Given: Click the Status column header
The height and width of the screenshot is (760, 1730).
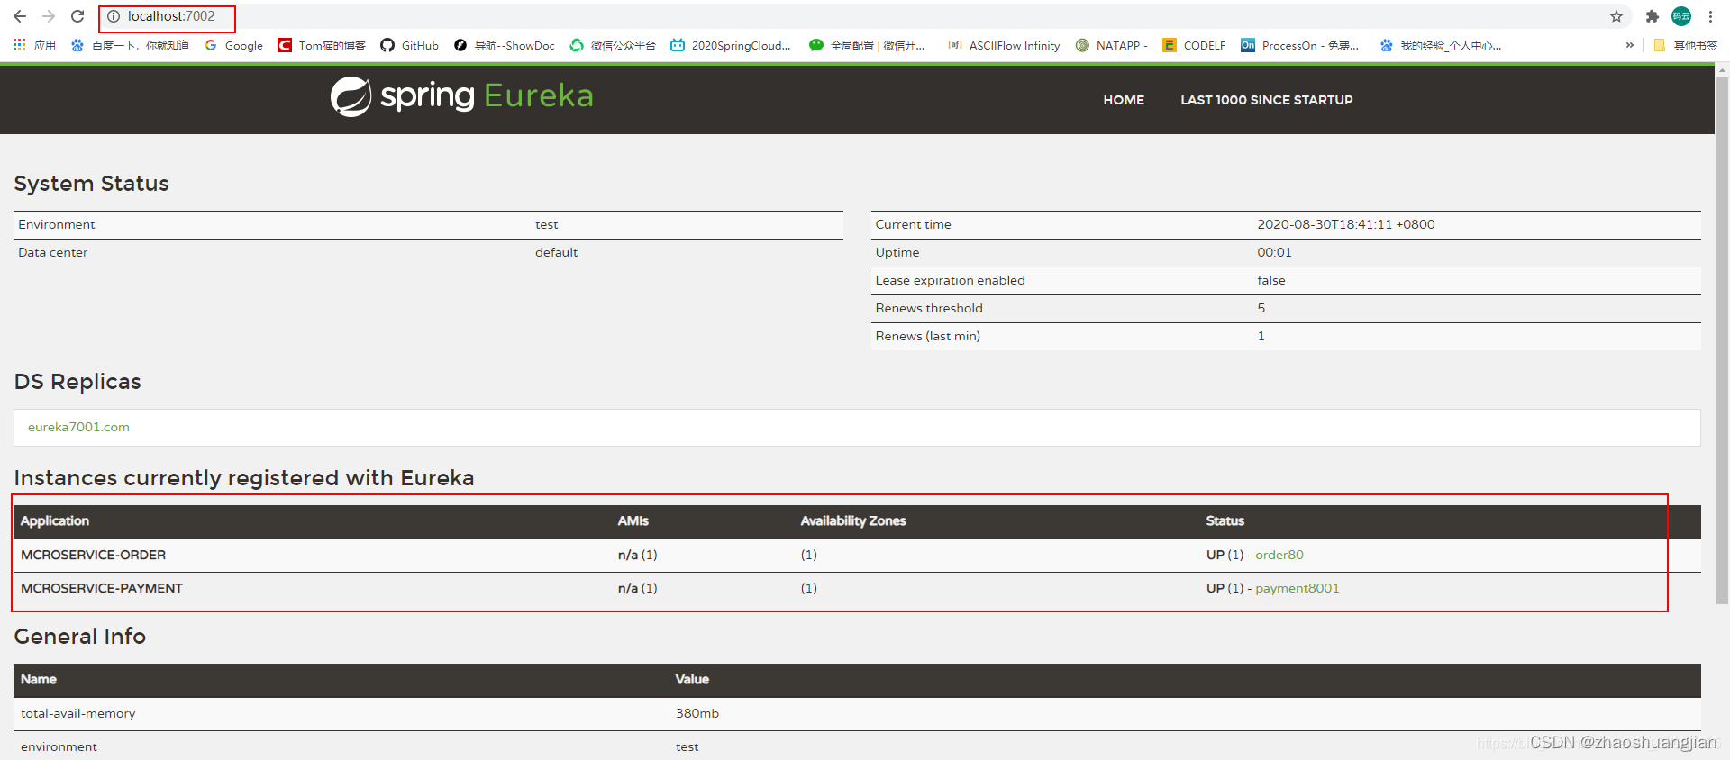Looking at the screenshot, I should point(1225,520).
